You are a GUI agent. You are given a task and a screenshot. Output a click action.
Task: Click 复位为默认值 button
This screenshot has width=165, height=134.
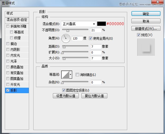coord(94,96)
